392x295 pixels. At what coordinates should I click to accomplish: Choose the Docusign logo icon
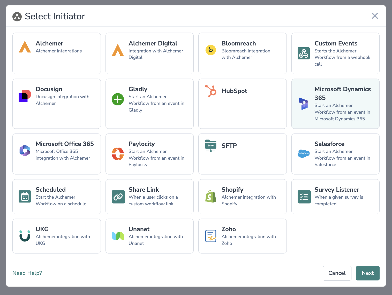[x=25, y=96]
